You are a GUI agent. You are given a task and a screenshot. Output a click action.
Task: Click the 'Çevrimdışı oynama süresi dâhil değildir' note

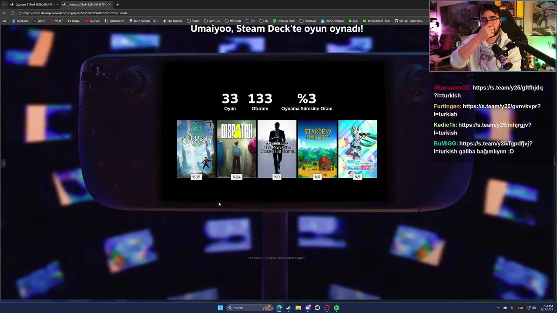[277, 258]
